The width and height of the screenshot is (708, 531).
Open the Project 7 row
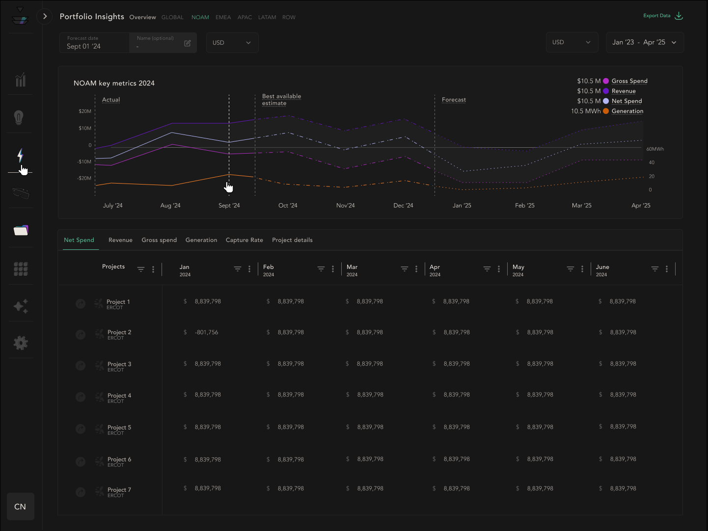tap(119, 492)
